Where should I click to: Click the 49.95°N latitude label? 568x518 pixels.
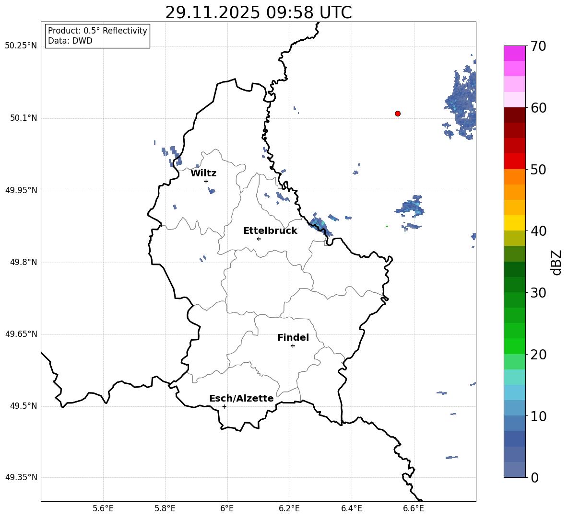21,190
